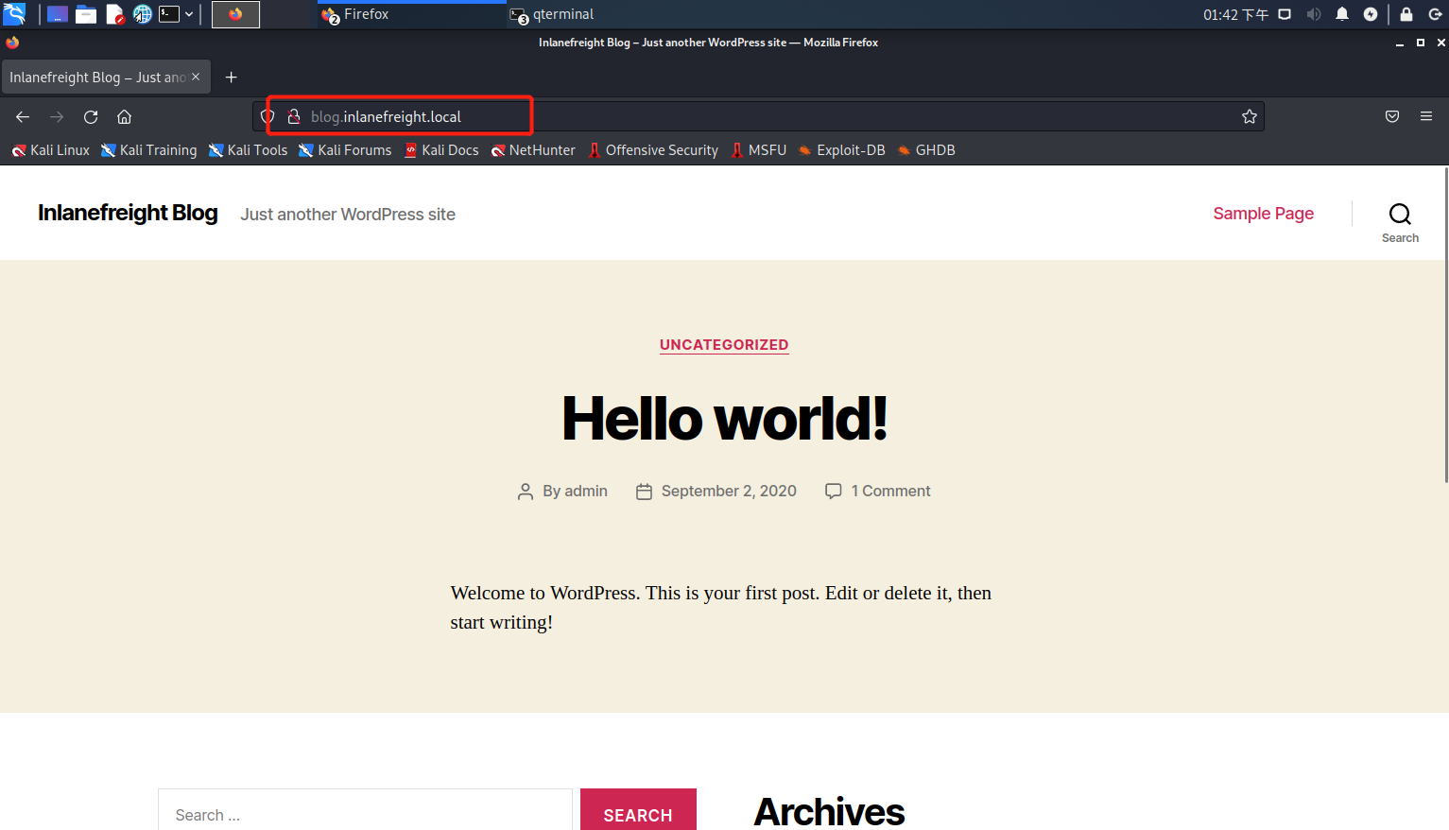Close the Inlanefreight Blog tab
1449x830 pixels.
[196, 77]
